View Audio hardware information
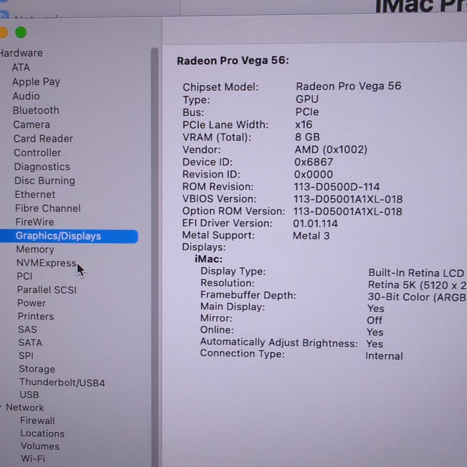 [x=26, y=96]
